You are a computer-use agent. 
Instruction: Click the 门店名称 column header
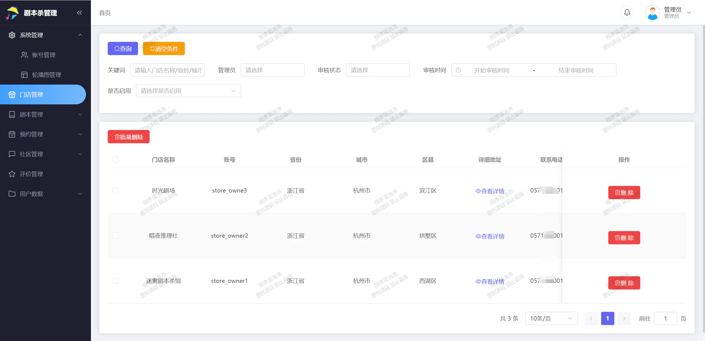point(163,160)
